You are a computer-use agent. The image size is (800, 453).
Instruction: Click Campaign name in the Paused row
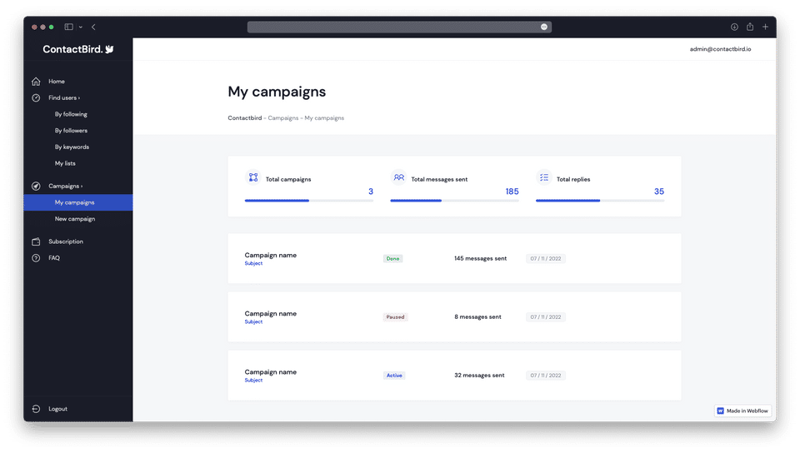tap(270, 314)
